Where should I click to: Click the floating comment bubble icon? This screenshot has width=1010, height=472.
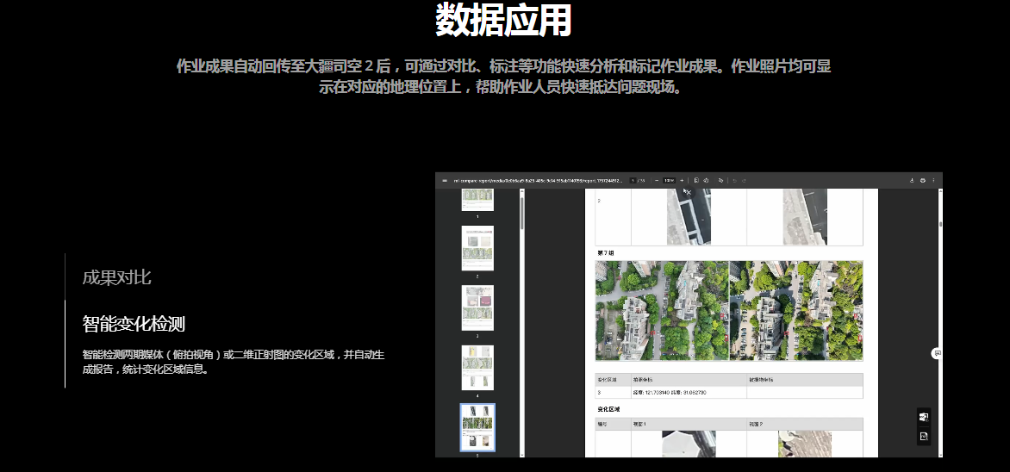tap(937, 353)
